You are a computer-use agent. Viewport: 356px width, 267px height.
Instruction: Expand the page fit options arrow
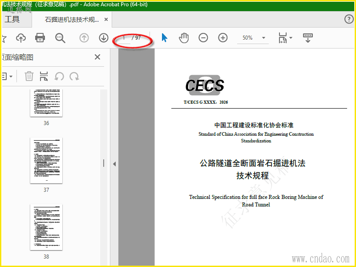291,38
